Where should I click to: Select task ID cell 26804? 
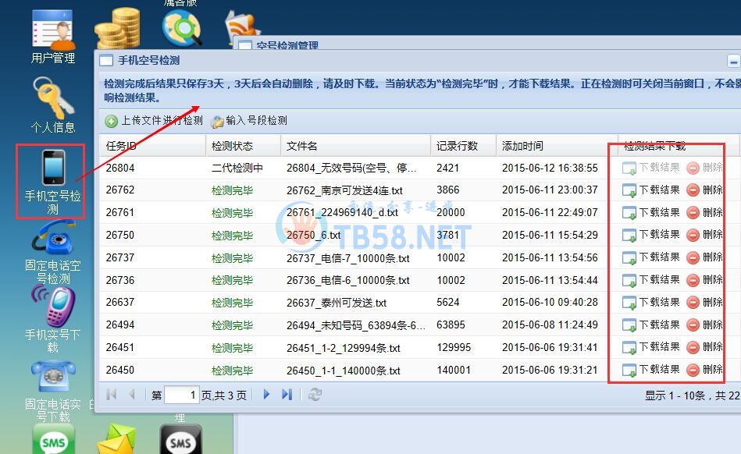pyautogui.click(x=120, y=168)
